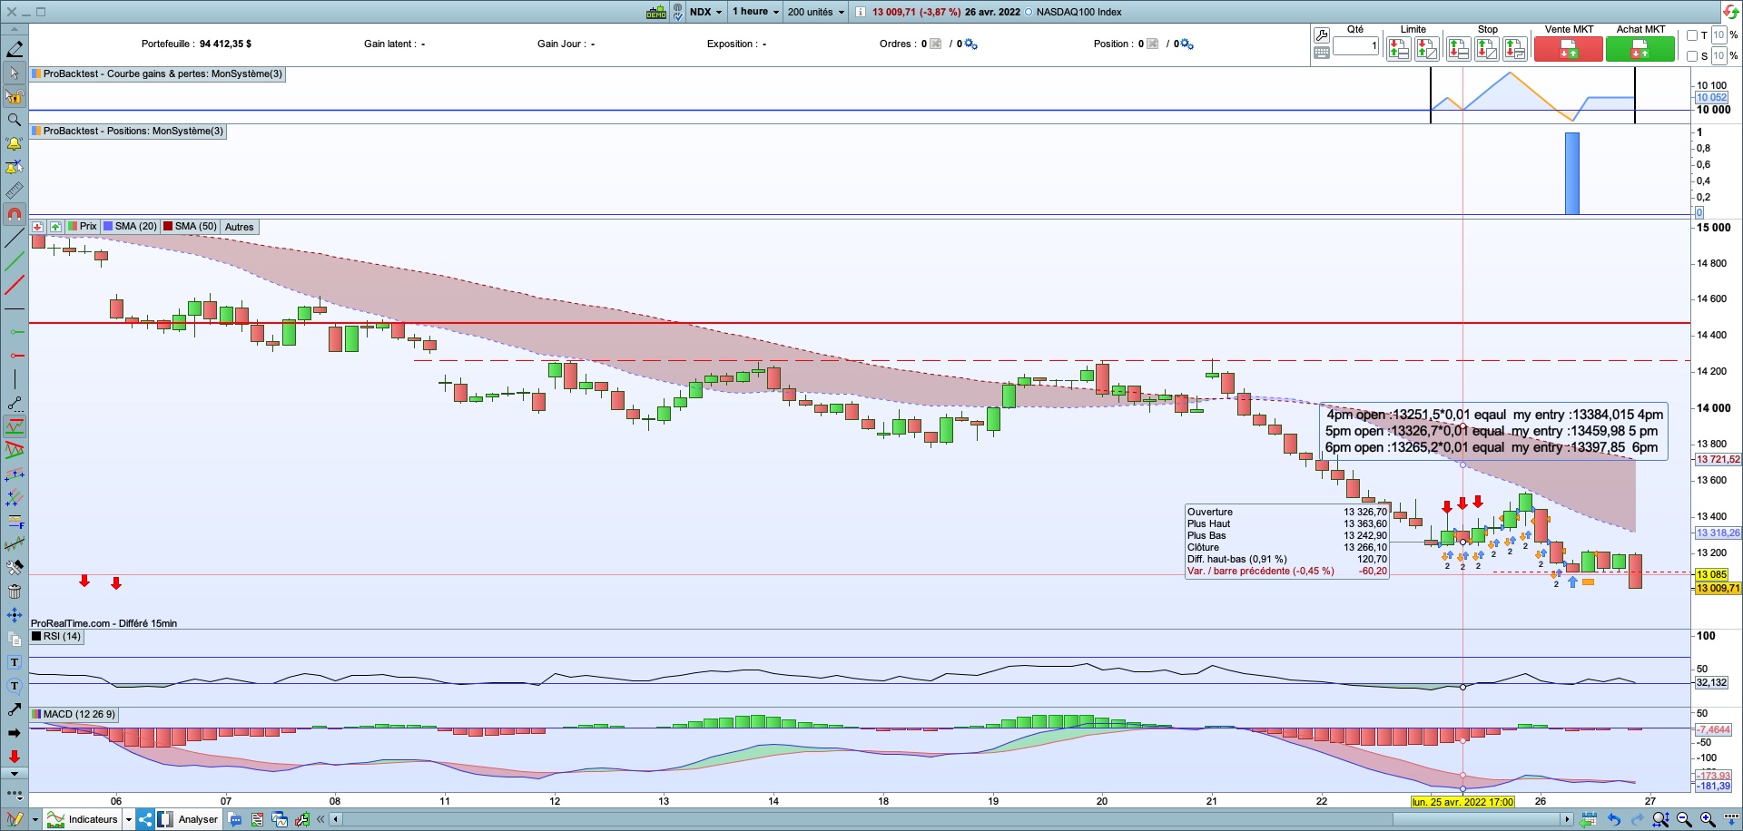Click the undo arrow in bottom bar
Image resolution: width=1743 pixels, height=831 pixels.
pyautogui.click(x=1614, y=819)
